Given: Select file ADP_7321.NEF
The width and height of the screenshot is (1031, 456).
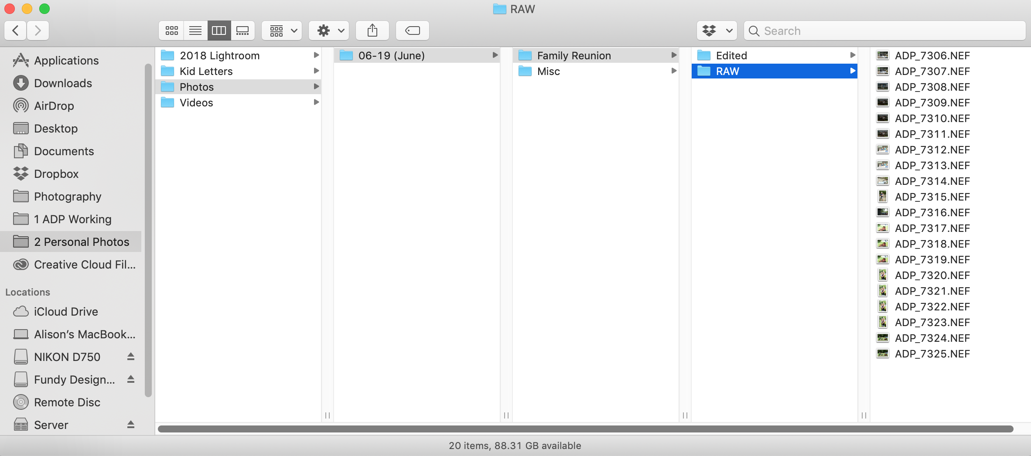Looking at the screenshot, I should click(932, 291).
